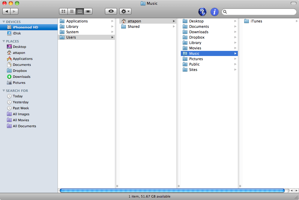Collapse the DEVICES sidebar section
299x200 pixels.
(x=4, y=22)
